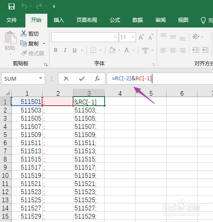Viewport: 213px width, 222px height.
Task: Select column header 3
Action: [x=89, y=93]
